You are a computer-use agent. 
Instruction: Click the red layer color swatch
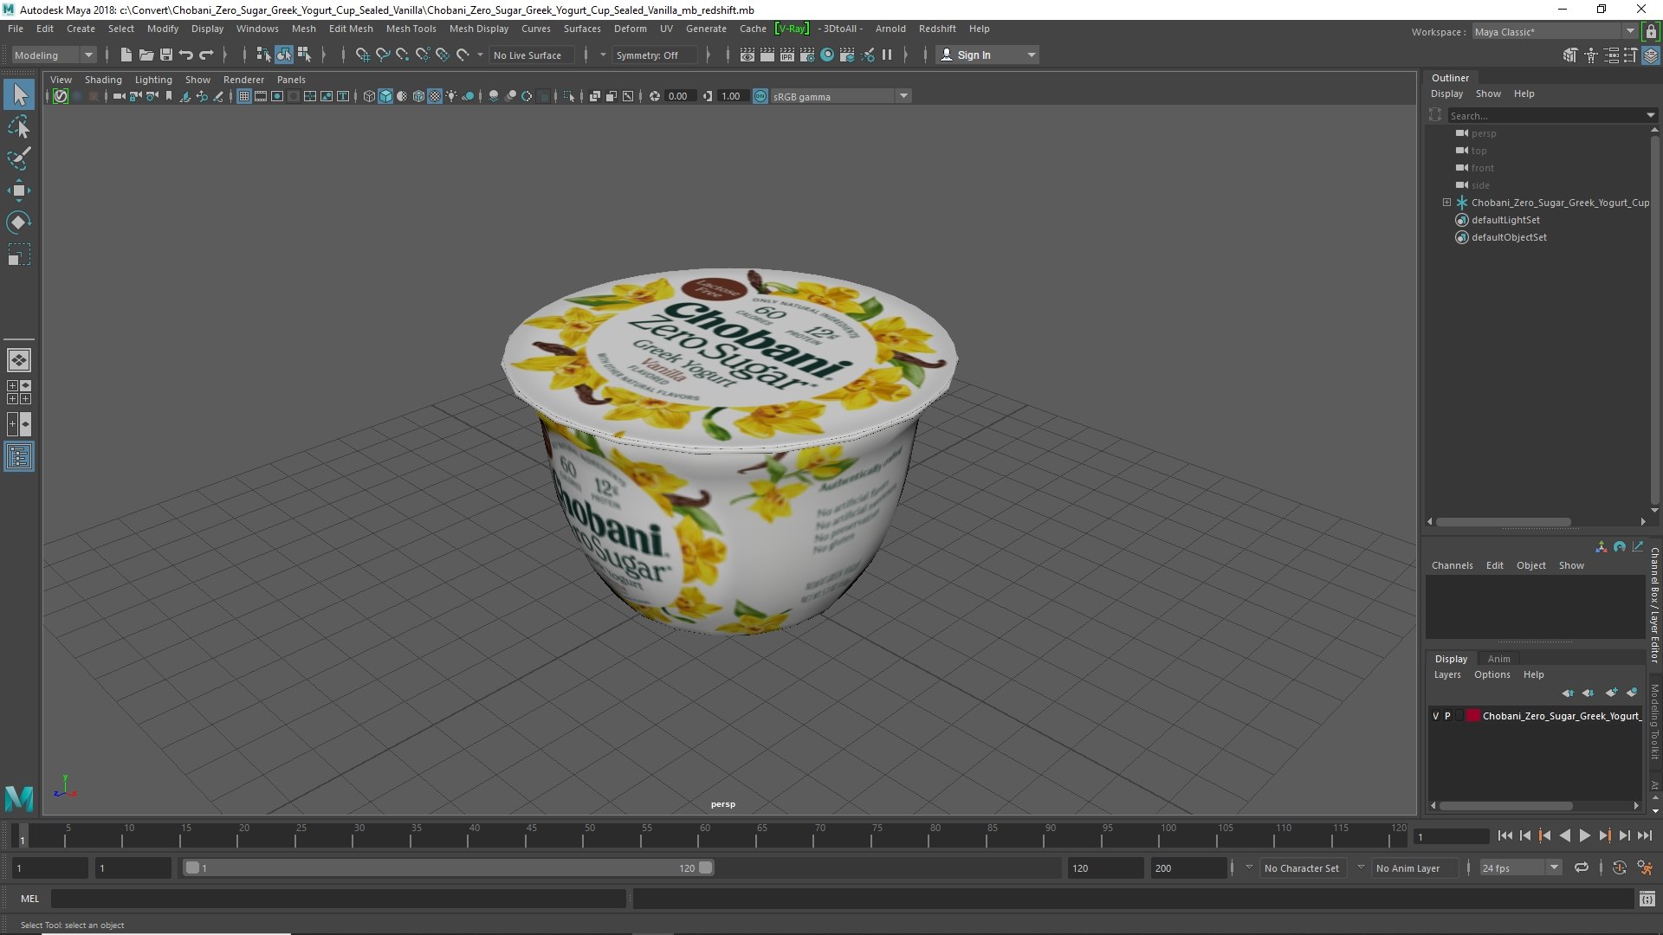click(x=1472, y=716)
